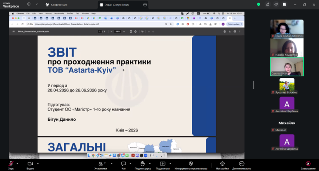The height and width of the screenshot is (171, 319).
Task: Expand the dropdown arrow next to the info icon
Action: point(37,4)
